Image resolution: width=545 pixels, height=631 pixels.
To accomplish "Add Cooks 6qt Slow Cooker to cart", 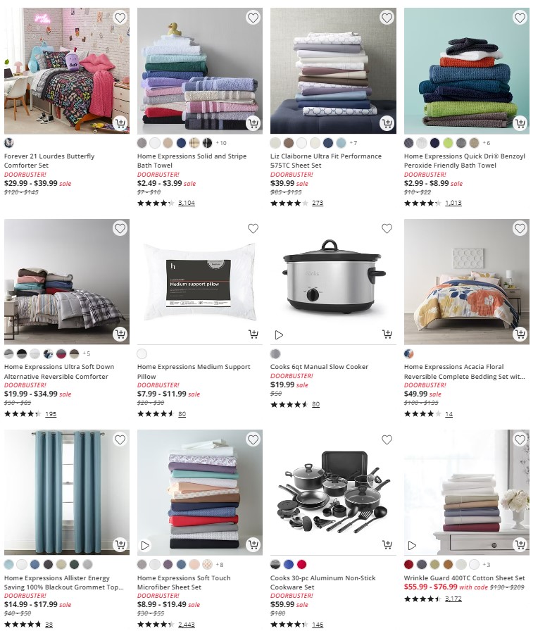I will 387,334.
